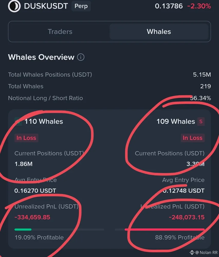Click the -334,659.85 unrealized PnL value
This screenshot has height=257, width=219.
pos(32,217)
